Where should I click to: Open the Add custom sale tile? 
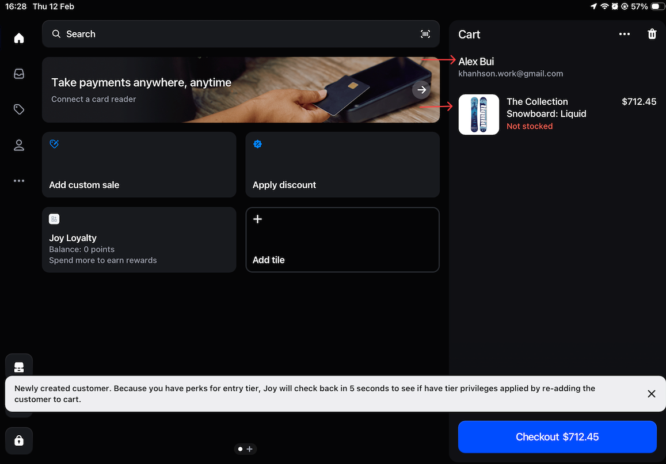coord(139,165)
